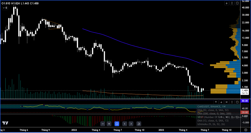Click the TradingView logo
This screenshot has width=251, height=133.
pos(5,123)
